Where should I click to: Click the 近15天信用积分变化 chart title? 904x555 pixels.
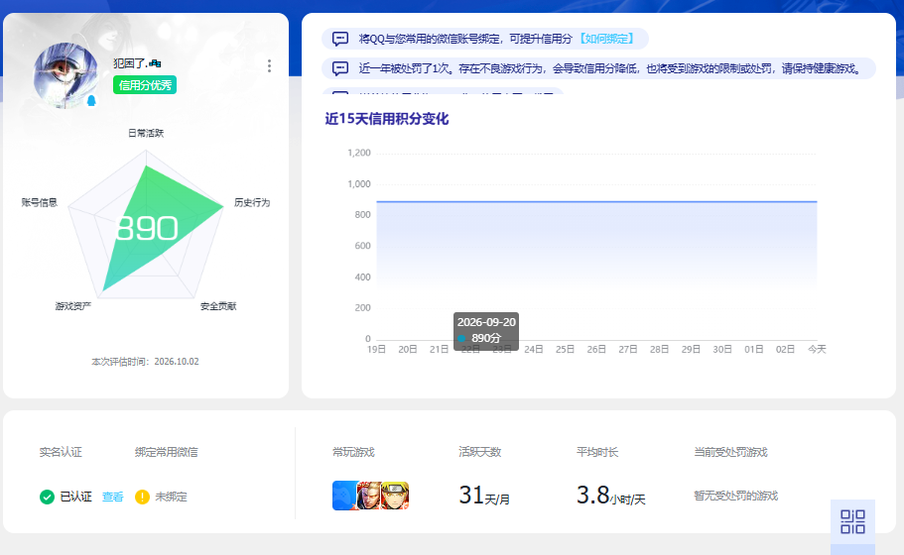pyautogui.click(x=387, y=119)
